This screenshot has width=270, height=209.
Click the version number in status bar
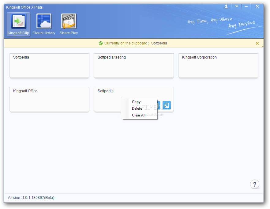pyautogui.click(x=31, y=198)
